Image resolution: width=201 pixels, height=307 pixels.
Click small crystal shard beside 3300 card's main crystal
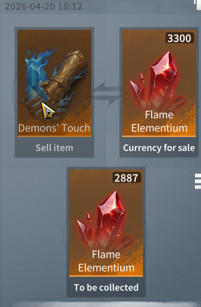coord(142,78)
